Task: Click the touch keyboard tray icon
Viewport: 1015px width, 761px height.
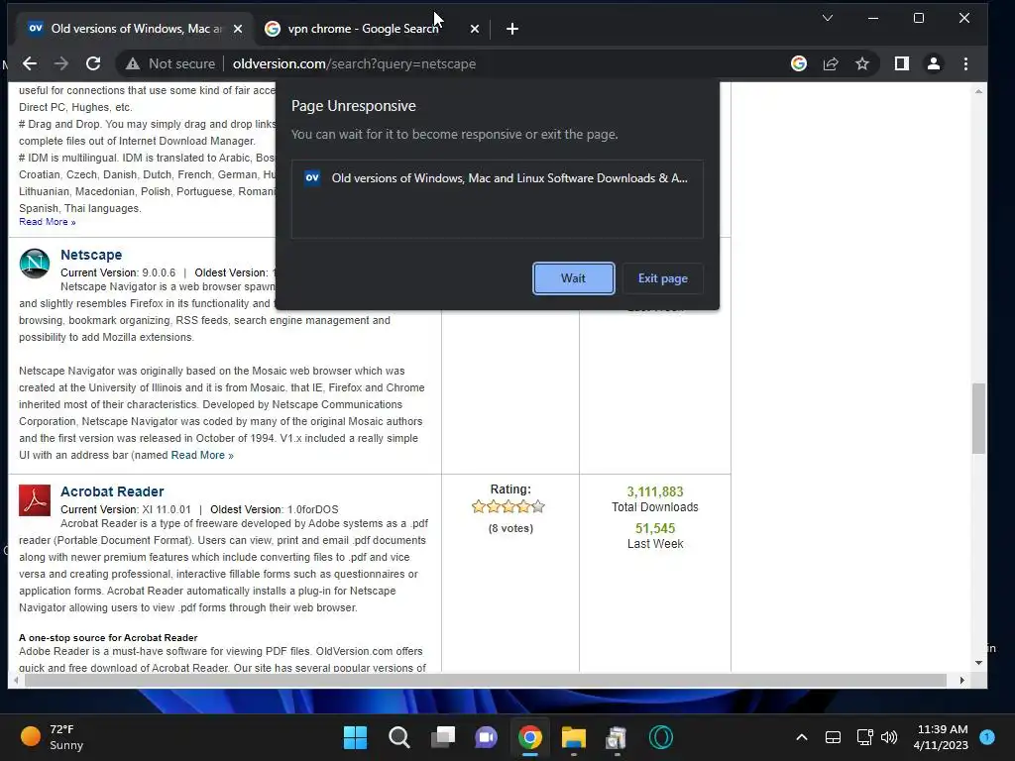Action: point(833,737)
